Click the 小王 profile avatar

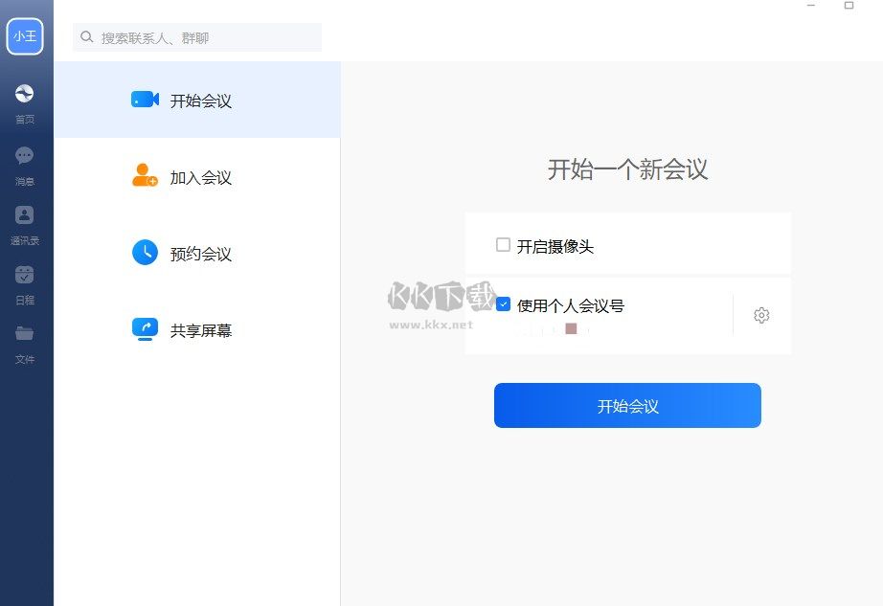click(x=26, y=36)
